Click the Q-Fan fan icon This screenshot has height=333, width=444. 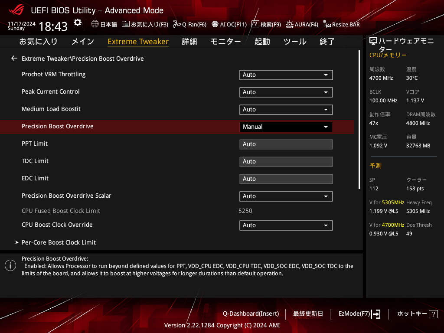177,24
